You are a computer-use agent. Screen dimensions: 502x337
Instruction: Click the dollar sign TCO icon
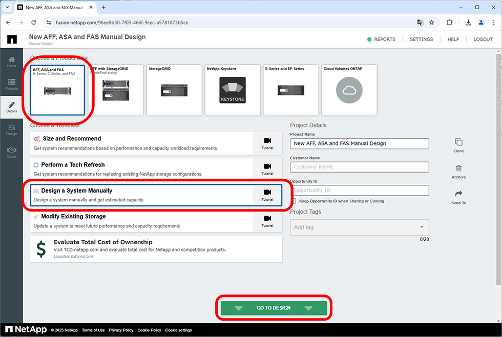tap(41, 249)
